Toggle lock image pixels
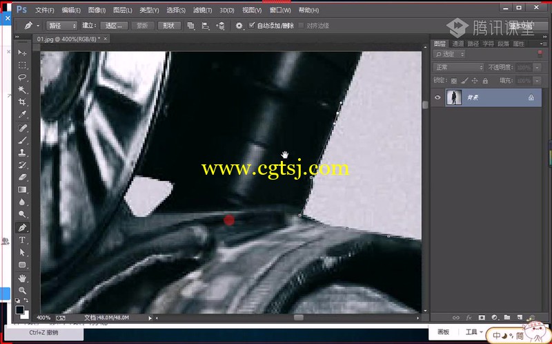This screenshot has height=344, width=552. [464, 81]
